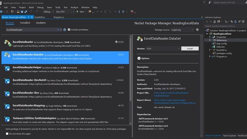The height and width of the screenshot is (139, 247).
Task: Click the ExcelDataReader.DataSet package icon in list
Action: click(x=7, y=55)
